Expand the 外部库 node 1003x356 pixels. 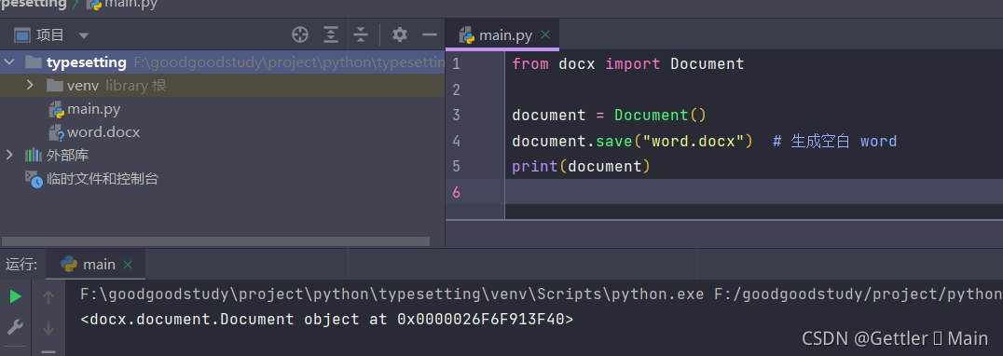click(9, 155)
